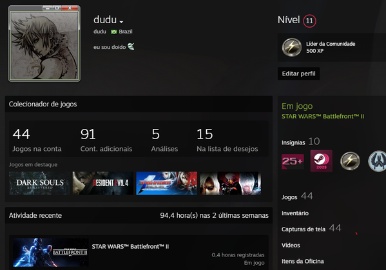Click the lightning bolt badge under Insígnias
Viewport: 386px width, 270px height.
[350, 161]
